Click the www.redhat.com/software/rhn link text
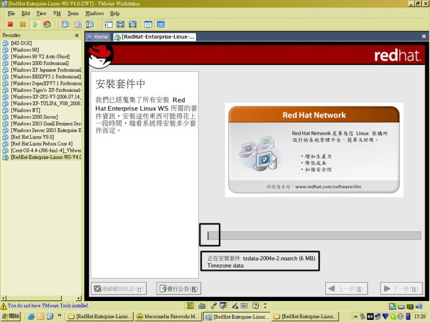Viewport: 430px width, 322px height. click(x=328, y=187)
